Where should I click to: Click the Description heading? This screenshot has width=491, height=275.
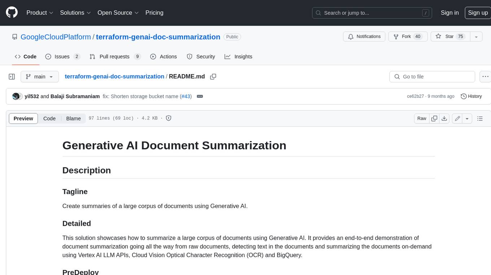(x=87, y=170)
